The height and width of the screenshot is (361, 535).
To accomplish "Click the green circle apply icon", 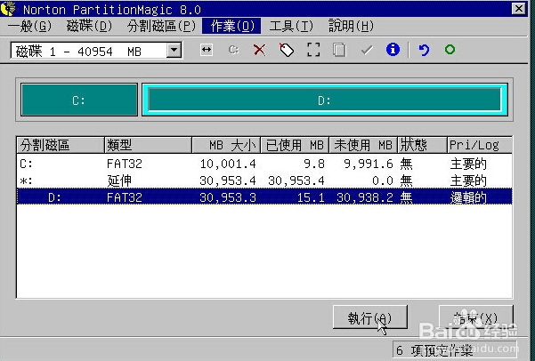I will [450, 50].
